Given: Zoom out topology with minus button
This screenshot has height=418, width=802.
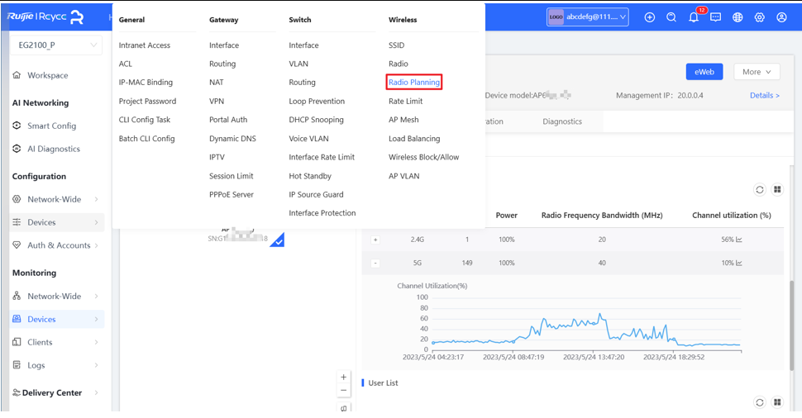Looking at the screenshot, I should tap(344, 391).
